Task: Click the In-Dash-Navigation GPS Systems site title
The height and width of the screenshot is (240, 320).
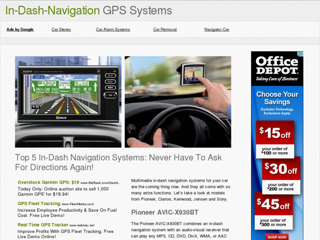Action: pos(88,11)
